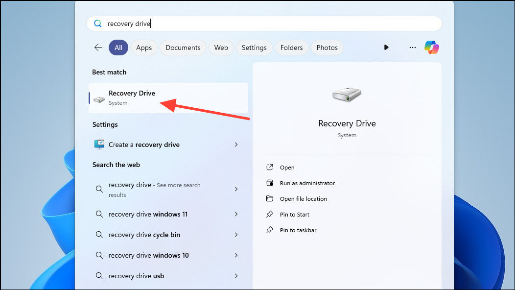Expand the recovery drive see more results chevron
The height and width of the screenshot is (290, 515).
tap(236, 189)
